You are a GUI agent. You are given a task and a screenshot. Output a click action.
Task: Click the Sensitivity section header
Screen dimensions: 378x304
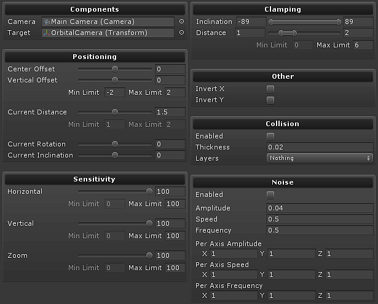95,179
